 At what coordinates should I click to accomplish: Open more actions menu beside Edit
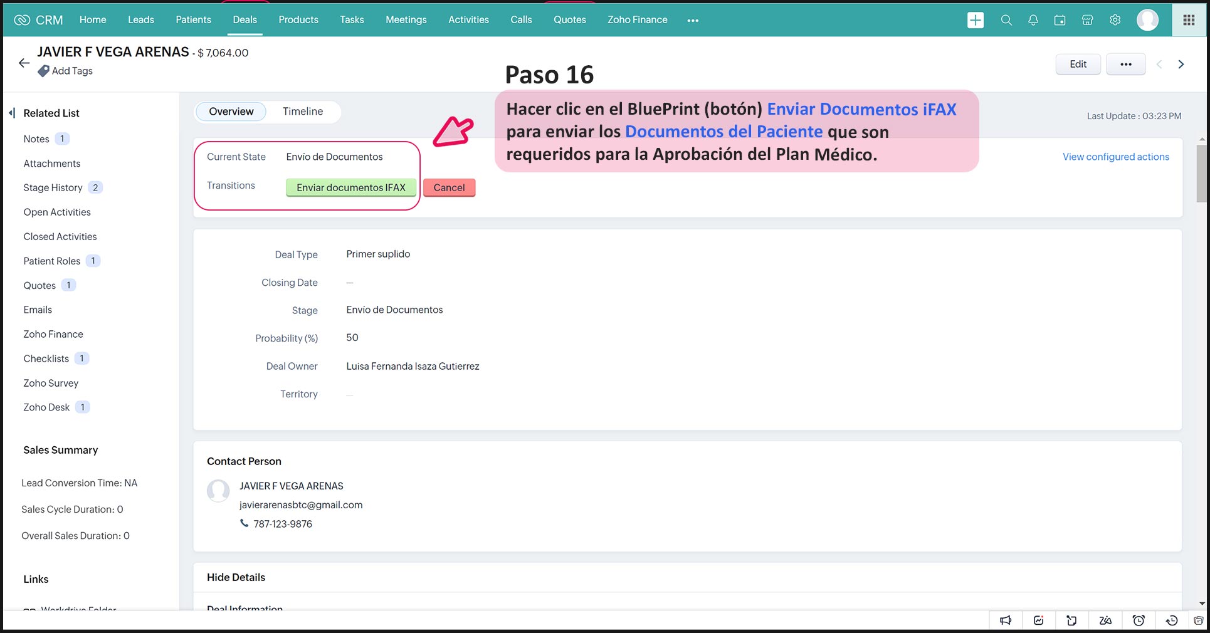click(1125, 64)
